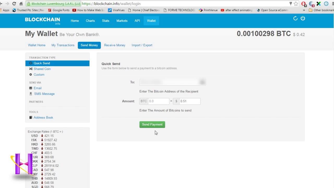Click the saved password key icon
Image resolution: width=334 pixels, height=188 pixels.
[290, 4]
